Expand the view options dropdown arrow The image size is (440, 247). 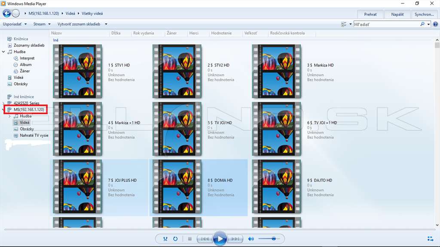pyautogui.click(x=351, y=24)
